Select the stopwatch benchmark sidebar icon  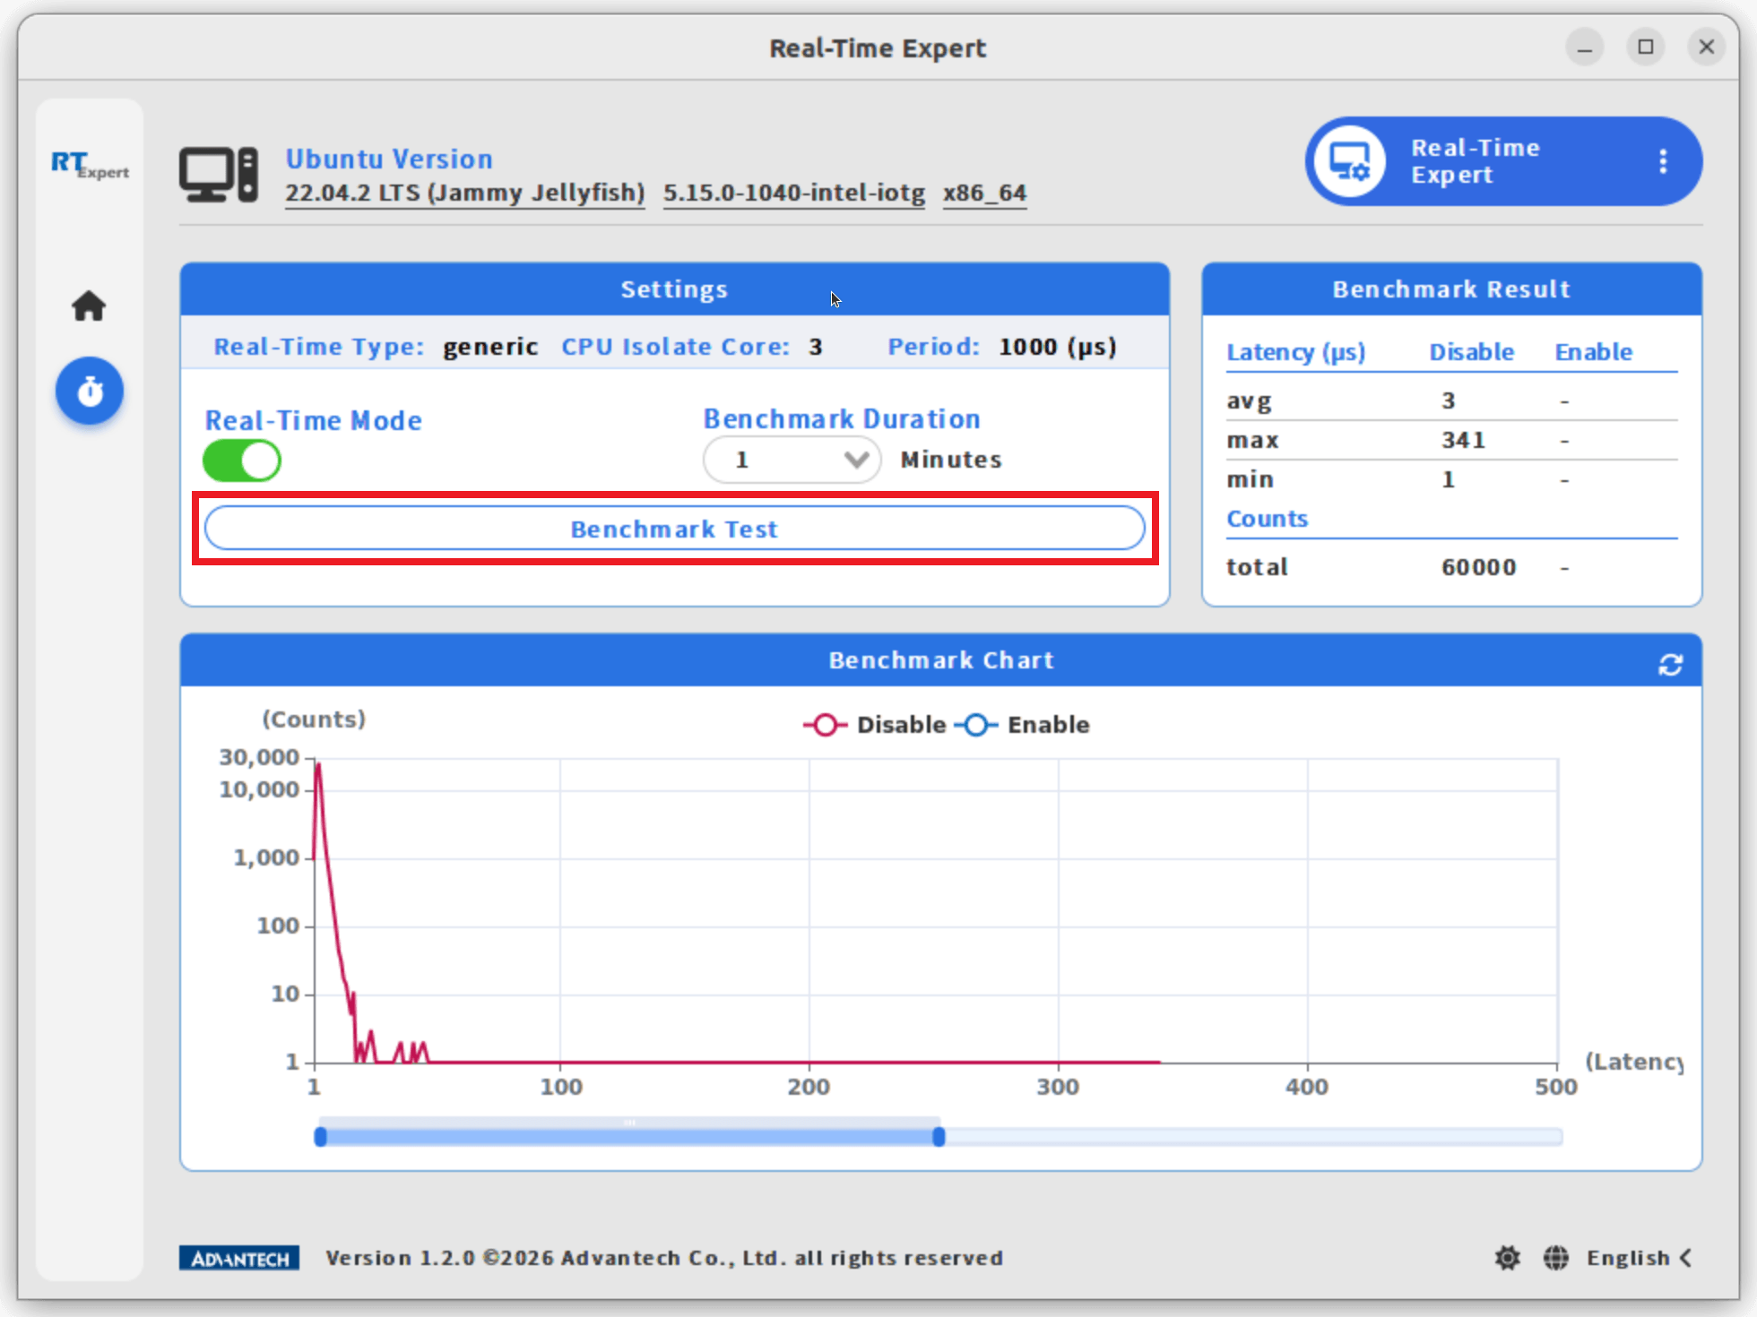tap(89, 392)
